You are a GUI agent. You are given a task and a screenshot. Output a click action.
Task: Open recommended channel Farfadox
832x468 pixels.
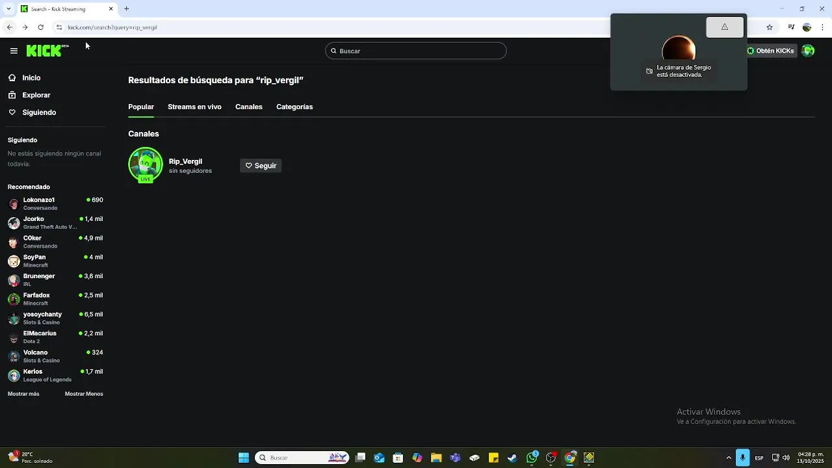(x=55, y=299)
